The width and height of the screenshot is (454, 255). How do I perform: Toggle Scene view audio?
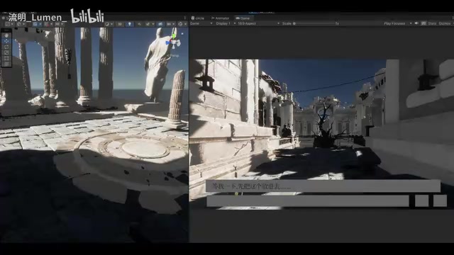click(140, 24)
